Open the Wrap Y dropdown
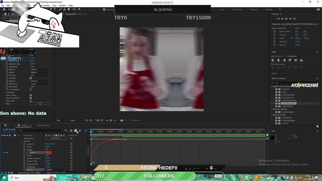The image size is (322, 181). (40, 72)
